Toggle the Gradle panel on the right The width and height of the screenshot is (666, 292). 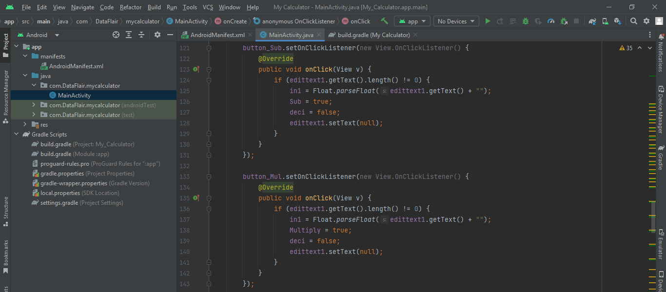pyautogui.click(x=661, y=158)
